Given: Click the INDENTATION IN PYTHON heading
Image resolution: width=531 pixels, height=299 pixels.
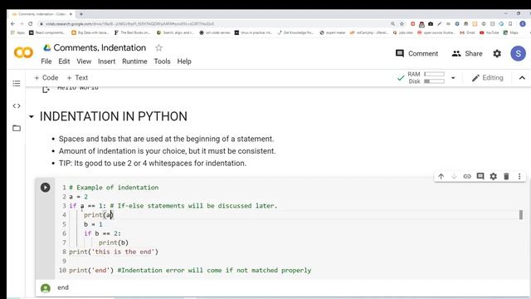Looking at the screenshot, I should (114, 116).
